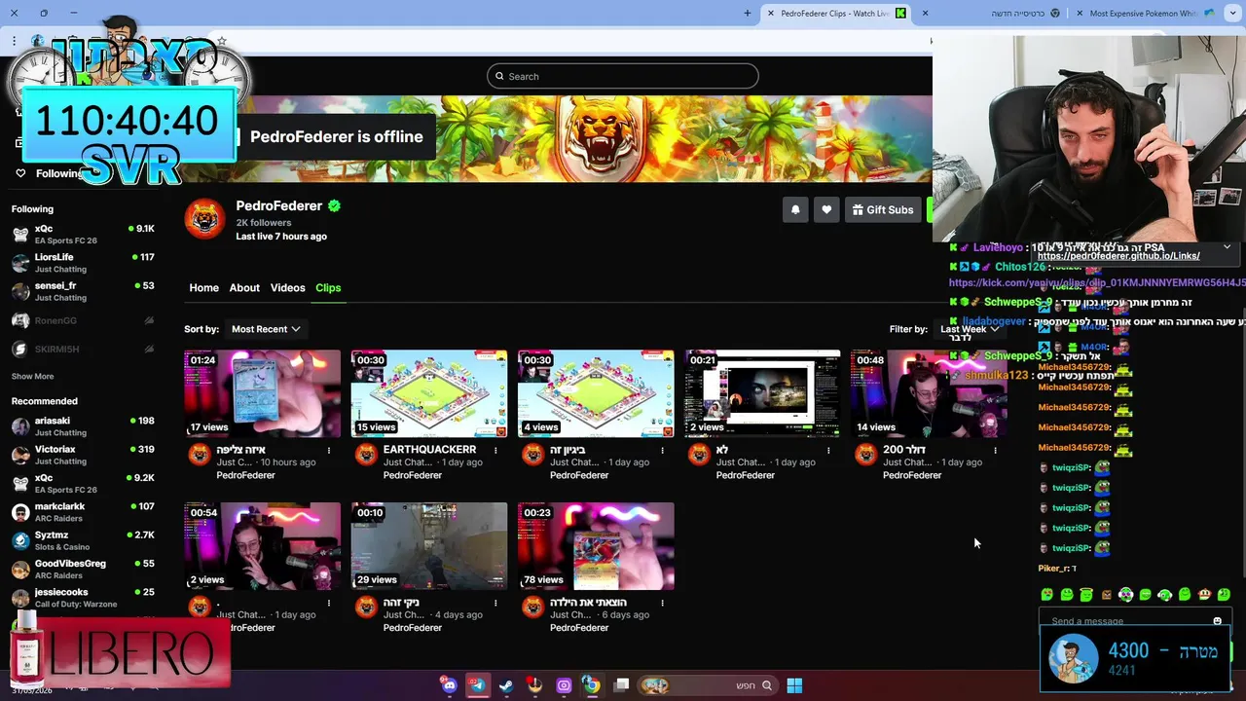Open Steam from the taskbar

pyautogui.click(x=506, y=685)
